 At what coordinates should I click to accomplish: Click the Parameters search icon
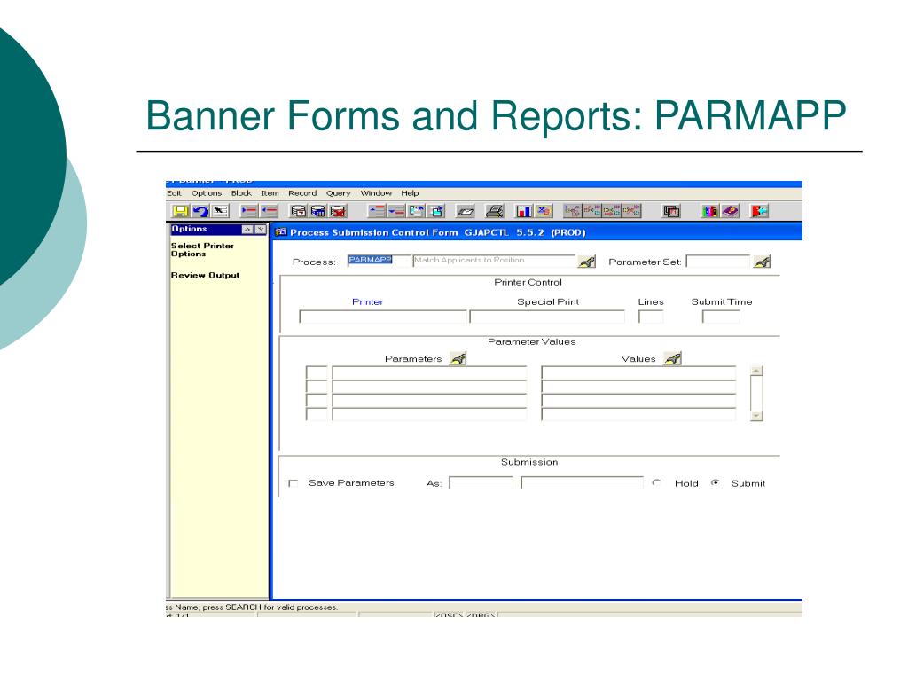click(x=458, y=358)
